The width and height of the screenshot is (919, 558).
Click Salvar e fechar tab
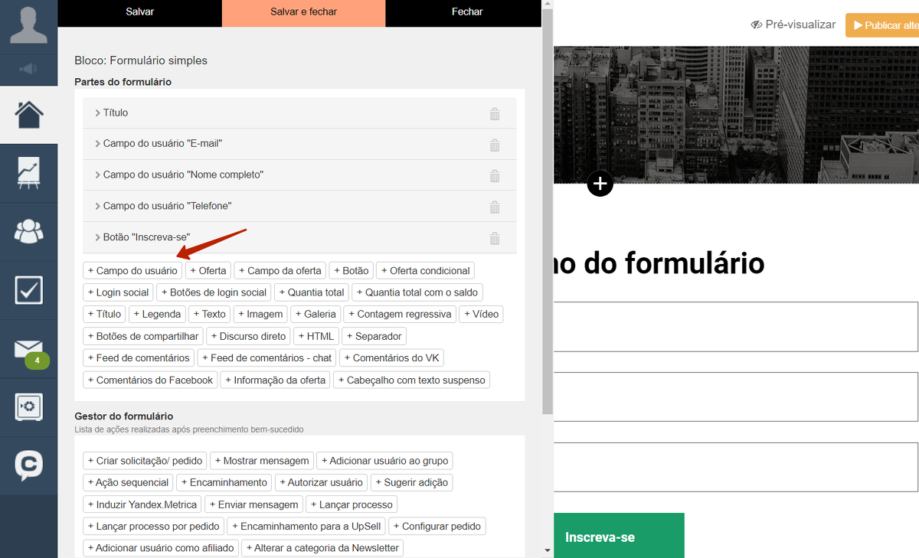(303, 12)
